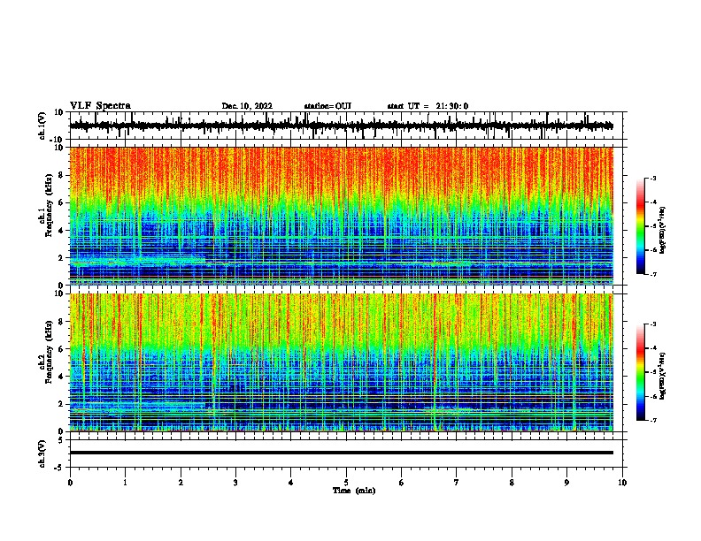The height and width of the screenshot is (541, 701).
Task: Click the "Time (min)" axis label
Action: click(x=354, y=491)
